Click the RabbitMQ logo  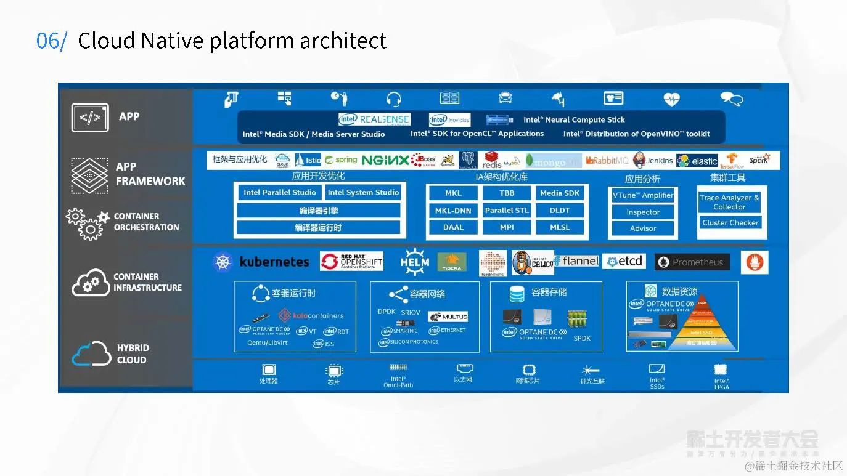pos(607,161)
